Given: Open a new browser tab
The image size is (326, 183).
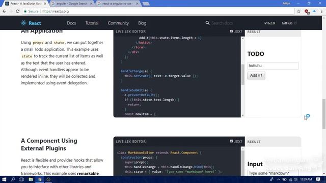Looking at the screenshot, I should pos(146,4).
